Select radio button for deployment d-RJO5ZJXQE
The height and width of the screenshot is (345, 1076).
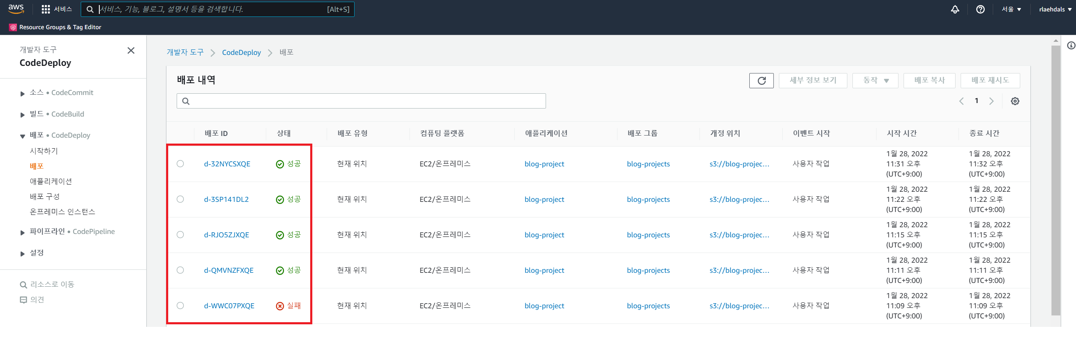point(180,235)
